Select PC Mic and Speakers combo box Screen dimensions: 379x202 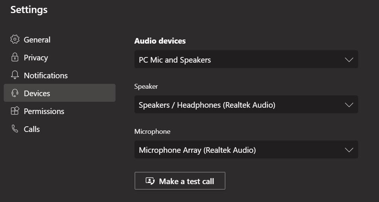(x=246, y=59)
